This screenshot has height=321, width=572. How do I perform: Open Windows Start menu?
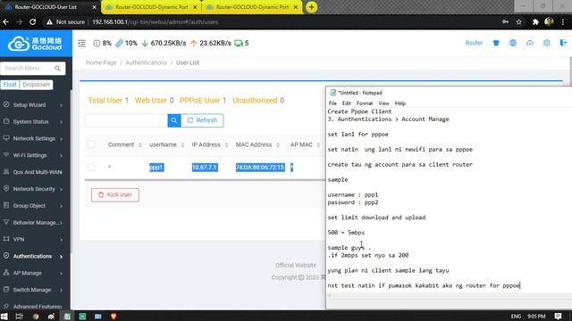coord(4,317)
